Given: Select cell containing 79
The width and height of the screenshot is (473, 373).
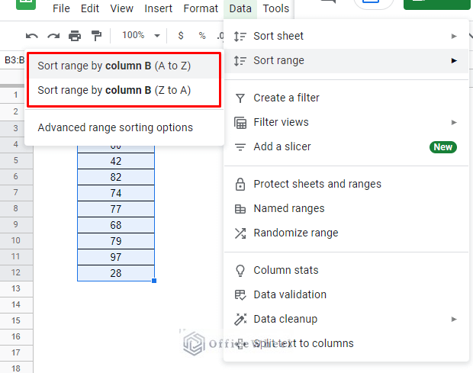Looking at the screenshot, I should (116, 241).
